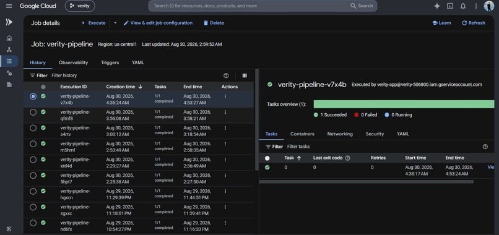Open actions menu for verity-pipeline-s4rtv
The width and height of the screenshot is (499, 235).
[x=225, y=128]
